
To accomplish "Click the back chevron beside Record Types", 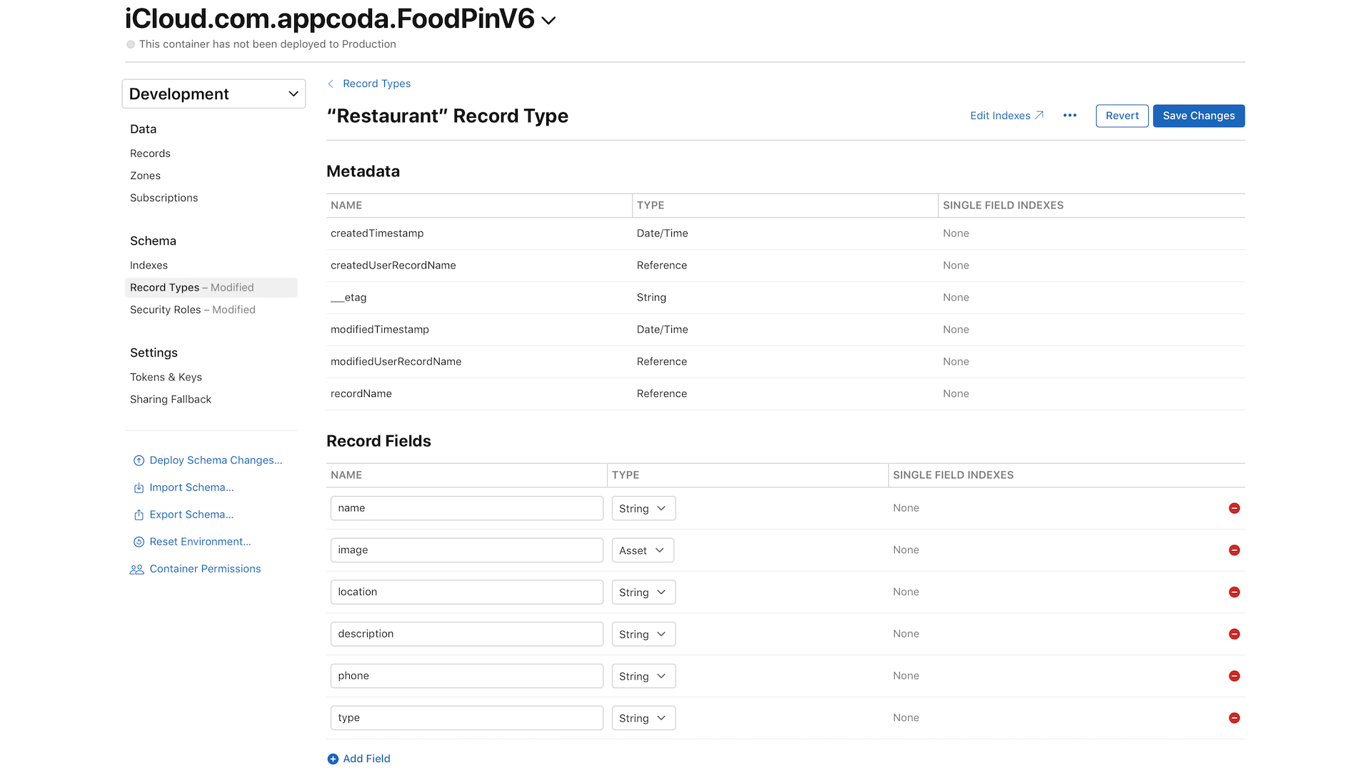I will coord(330,84).
